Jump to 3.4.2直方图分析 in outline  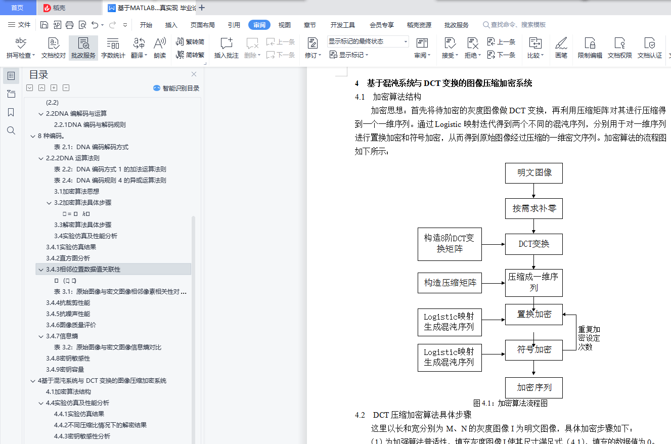68,258
